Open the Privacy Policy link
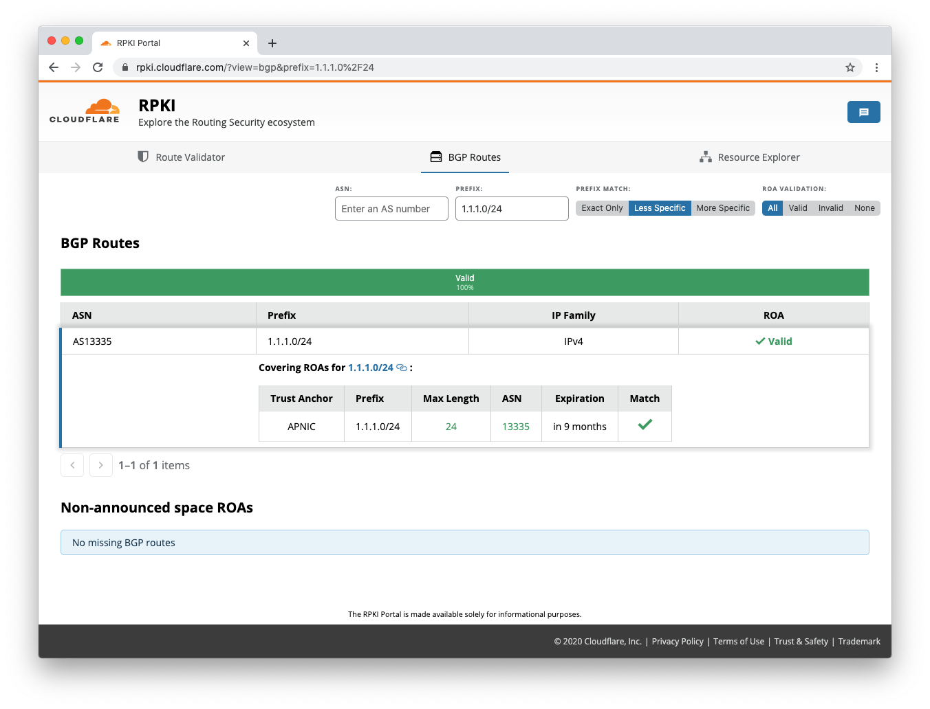Image resolution: width=930 pixels, height=709 pixels. coord(678,642)
